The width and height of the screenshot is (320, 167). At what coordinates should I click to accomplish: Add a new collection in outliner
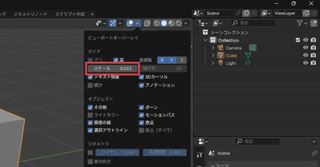[x=314, y=23]
